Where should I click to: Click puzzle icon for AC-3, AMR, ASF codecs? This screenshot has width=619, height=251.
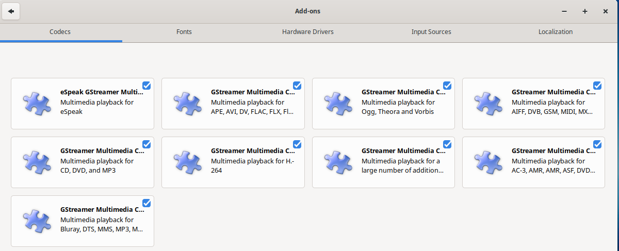[x=488, y=162]
